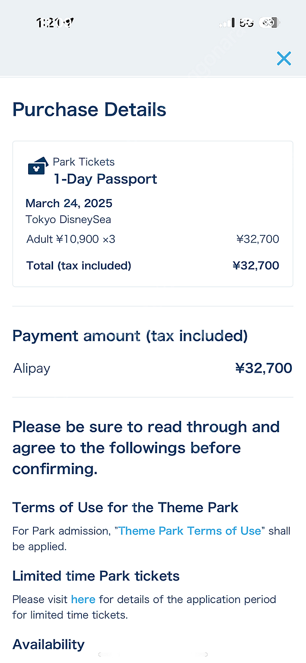
Task: Tap the Limited time Park tickets heading
Action: tap(96, 576)
